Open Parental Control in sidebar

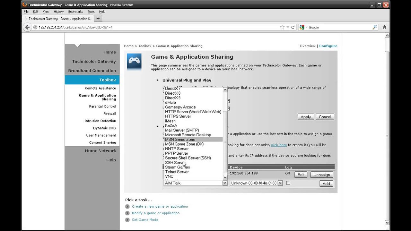[x=102, y=107]
